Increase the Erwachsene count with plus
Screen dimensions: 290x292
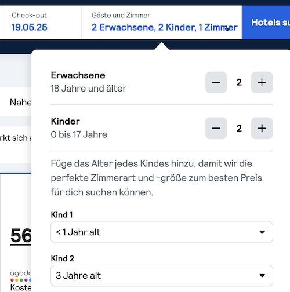[x=262, y=82]
